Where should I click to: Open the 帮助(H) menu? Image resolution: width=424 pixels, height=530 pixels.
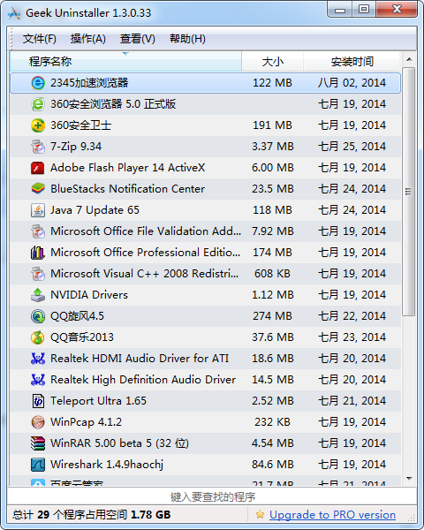(x=187, y=39)
